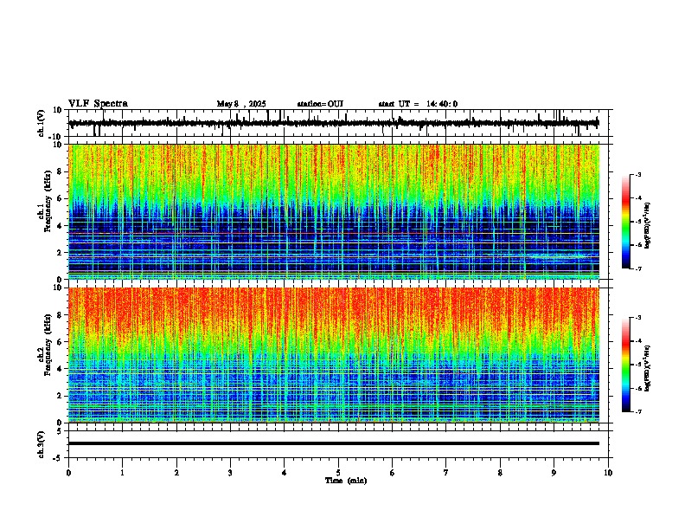Click the '8' kHz tick on ch.1 spectrogram axis
The height and width of the screenshot is (530, 685).
(x=60, y=171)
